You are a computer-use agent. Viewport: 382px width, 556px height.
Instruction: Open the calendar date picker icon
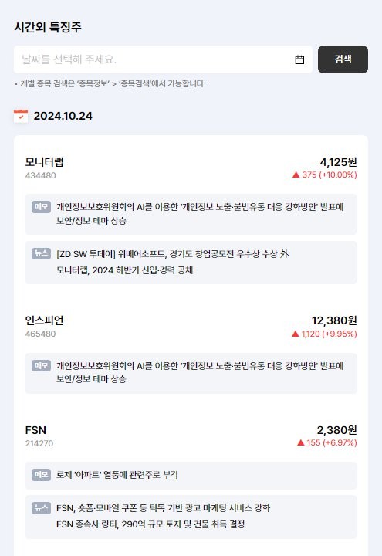[x=299, y=59]
